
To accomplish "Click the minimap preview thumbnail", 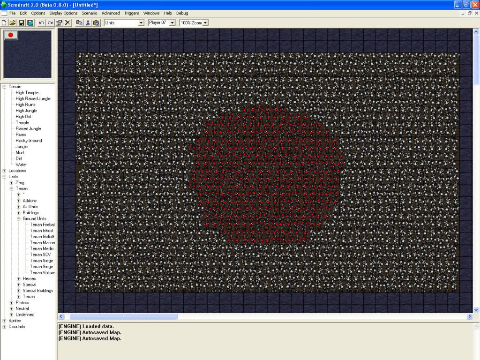I will coord(28,54).
